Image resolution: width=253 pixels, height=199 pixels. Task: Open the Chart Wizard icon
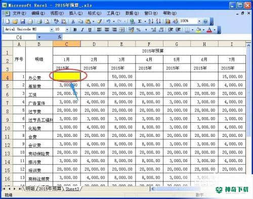point(167,21)
